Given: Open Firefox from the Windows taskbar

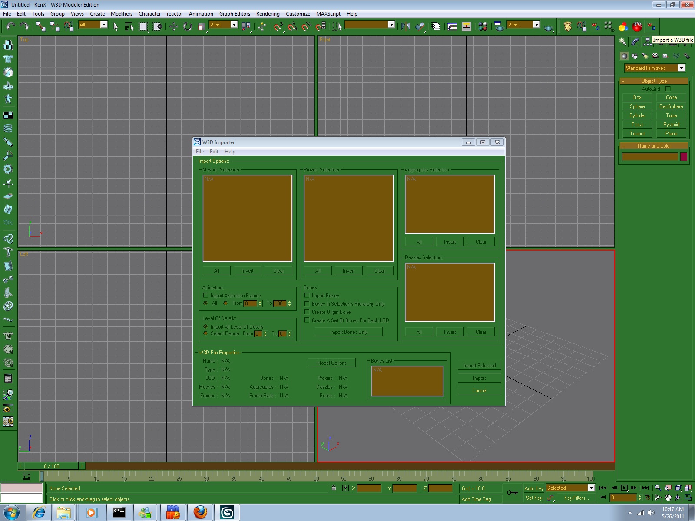Looking at the screenshot, I should coord(200,512).
